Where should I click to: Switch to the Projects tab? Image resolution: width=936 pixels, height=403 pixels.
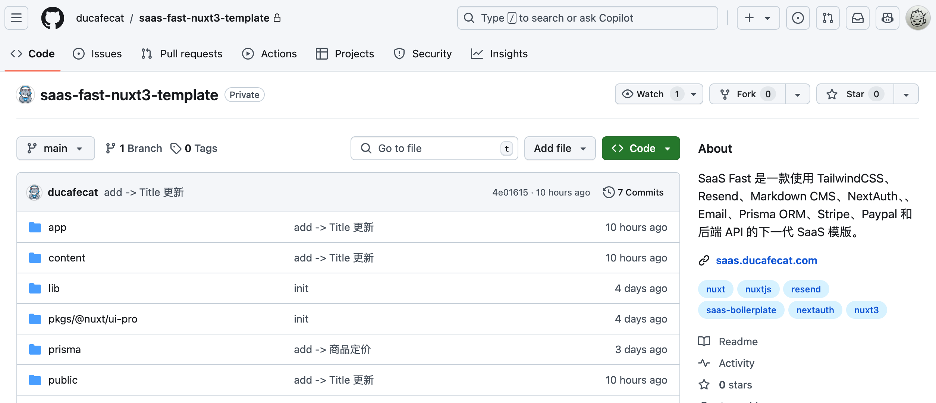pos(345,54)
